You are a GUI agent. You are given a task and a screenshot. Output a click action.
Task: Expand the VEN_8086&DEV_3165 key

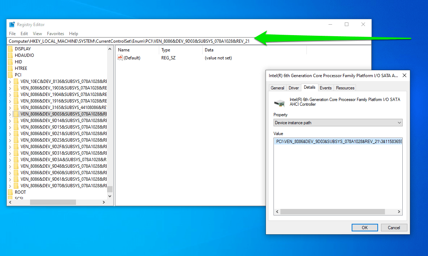pos(10,108)
